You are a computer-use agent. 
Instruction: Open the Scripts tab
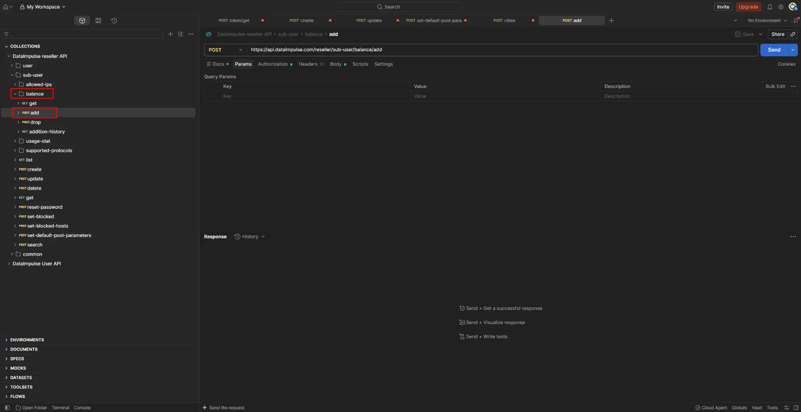(360, 64)
